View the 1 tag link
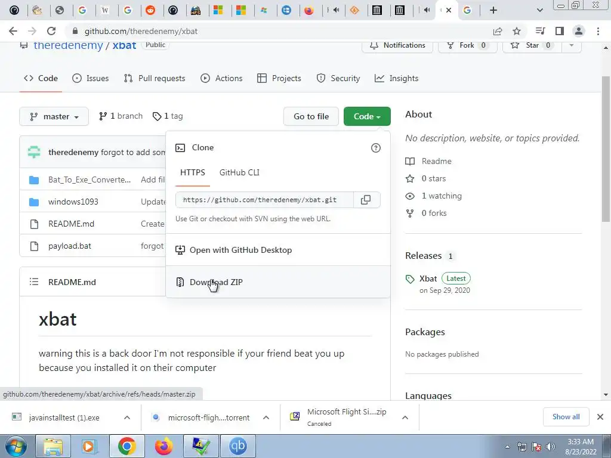 (x=168, y=116)
